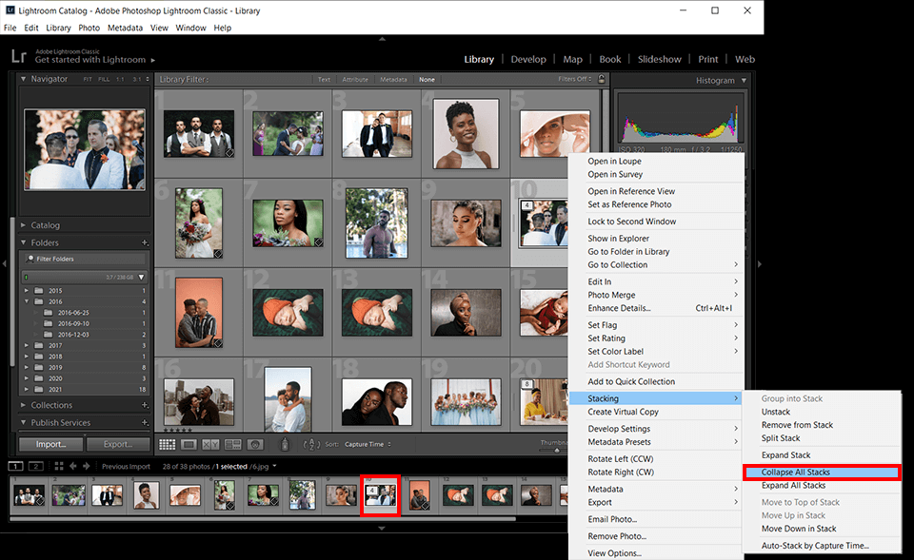914x560 pixels.
Task: Click Add to Quick Collection
Action: [631, 381]
